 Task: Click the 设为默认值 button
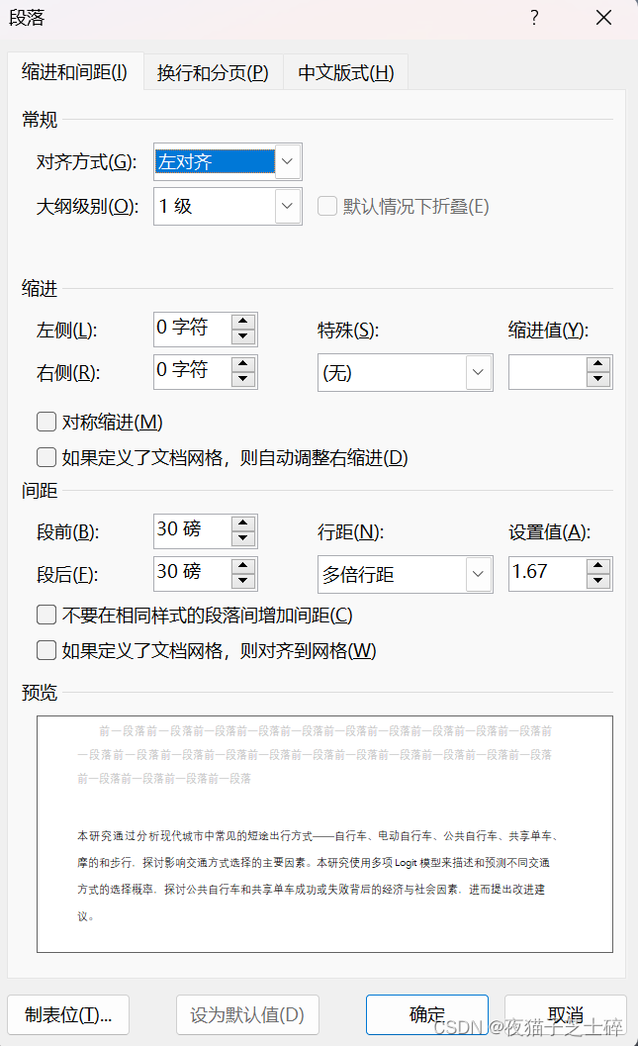[247, 1014]
